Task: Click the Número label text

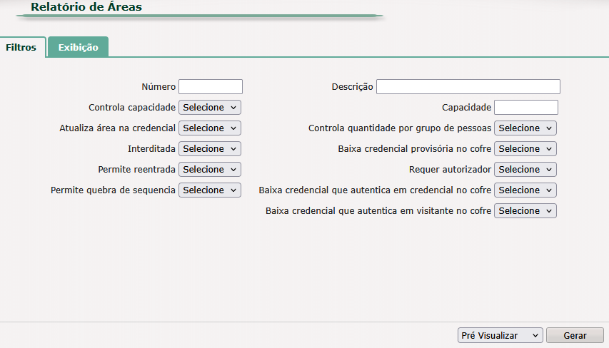Action: pyautogui.click(x=158, y=87)
